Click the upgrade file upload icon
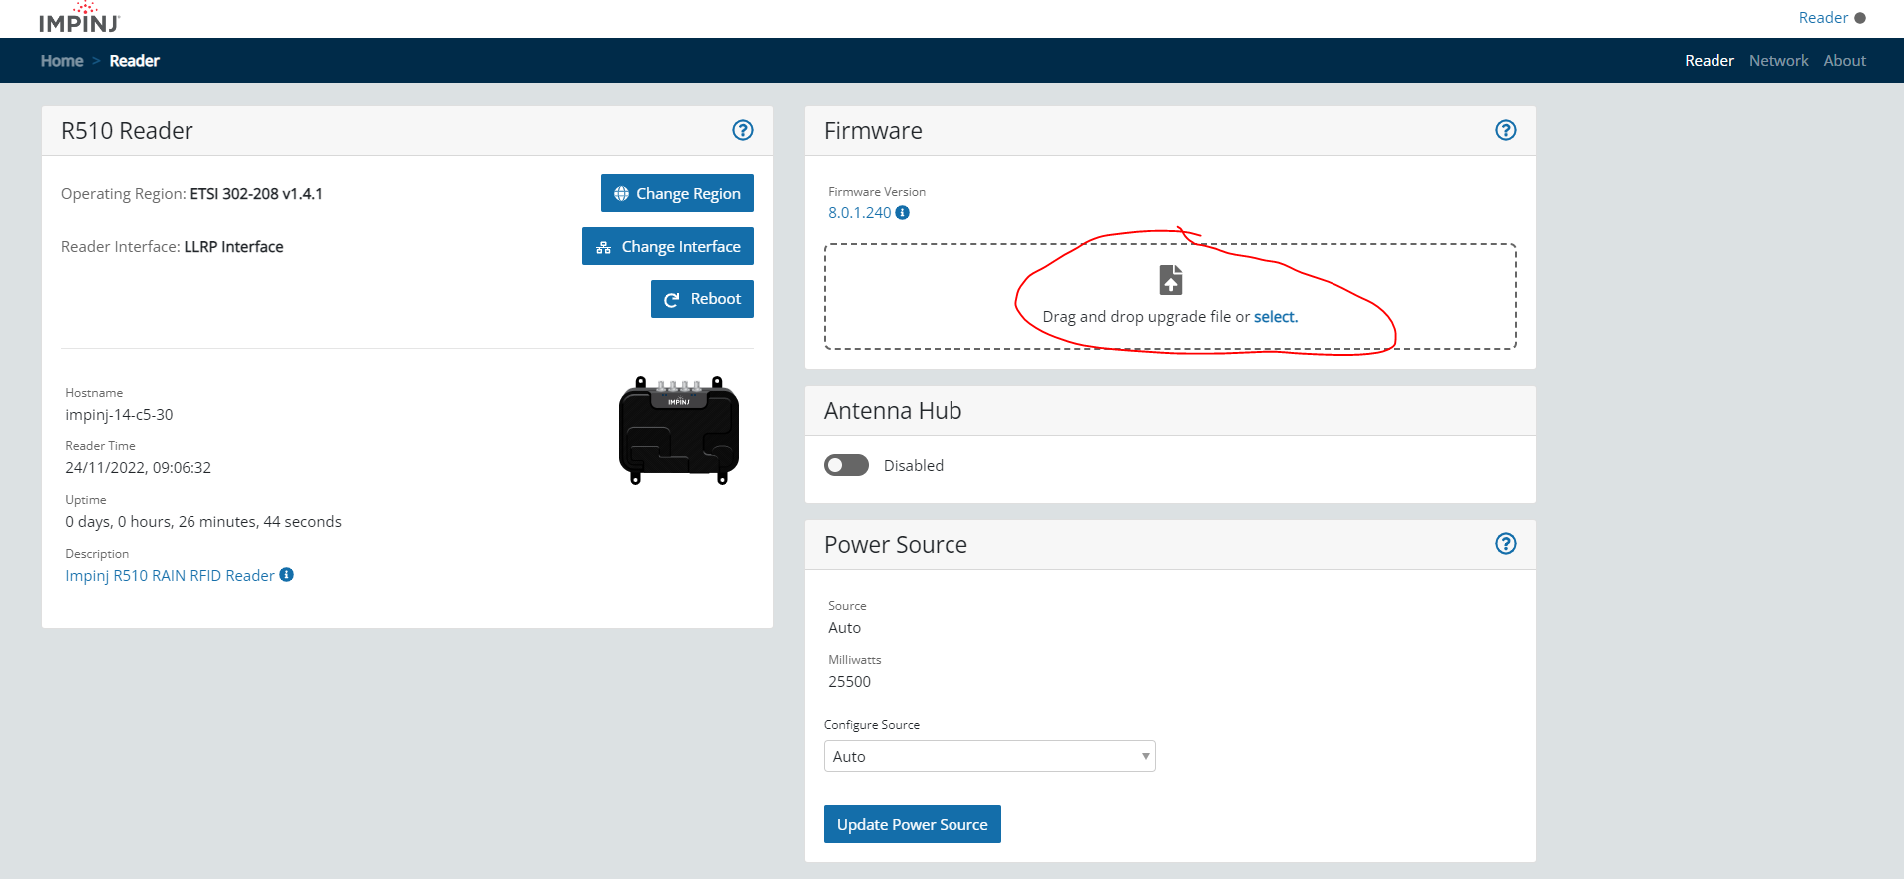Viewport: 1904px width, 879px height. tap(1171, 280)
